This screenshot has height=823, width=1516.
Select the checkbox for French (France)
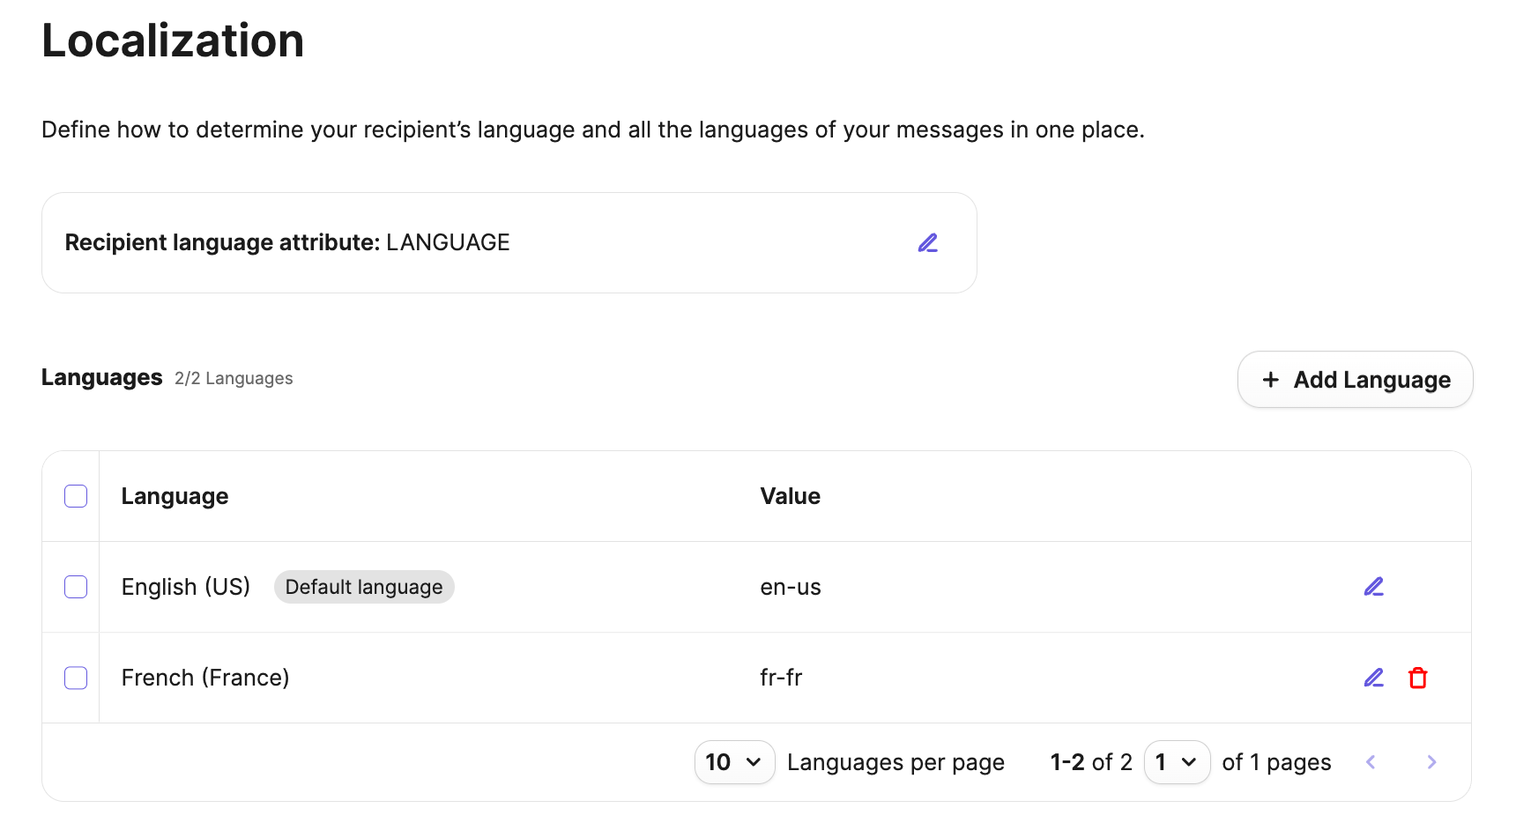pyautogui.click(x=76, y=678)
